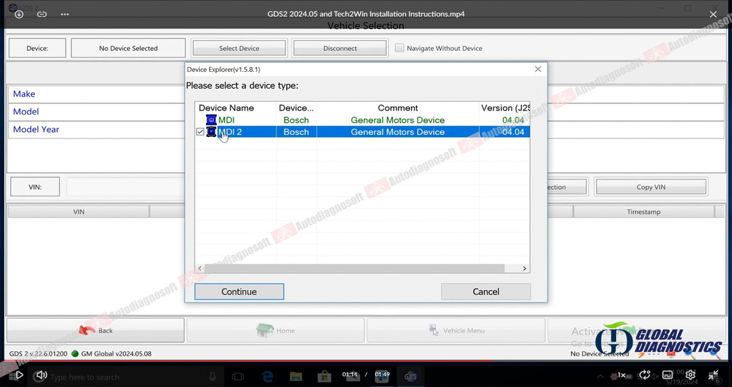Exit fullscreen with the shrink-arrows icon

(x=713, y=375)
